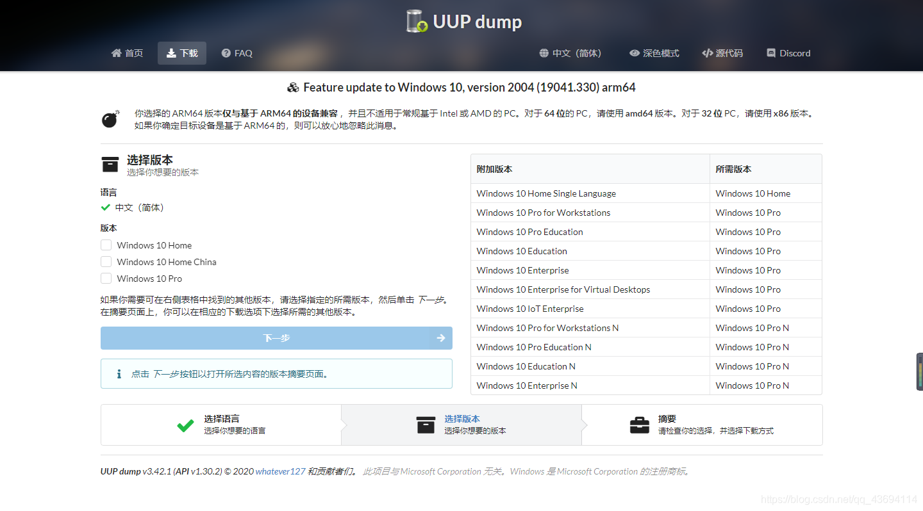Image resolution: width=923 pixels, height=511 pixels.
Task: Click the Windows 10 Enterprise N cell
Action: tap(590, 385)
